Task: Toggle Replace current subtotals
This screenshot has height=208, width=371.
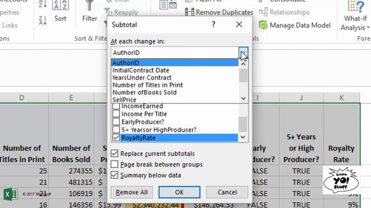Action: click(x=114, y=154)
